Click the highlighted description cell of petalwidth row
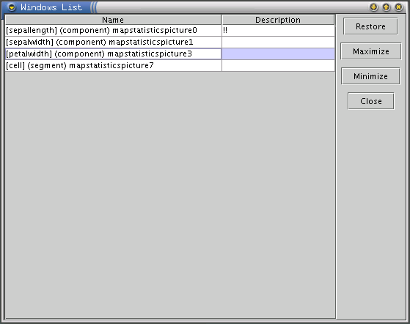Viewport: 410px width, 324px height. 278,54
